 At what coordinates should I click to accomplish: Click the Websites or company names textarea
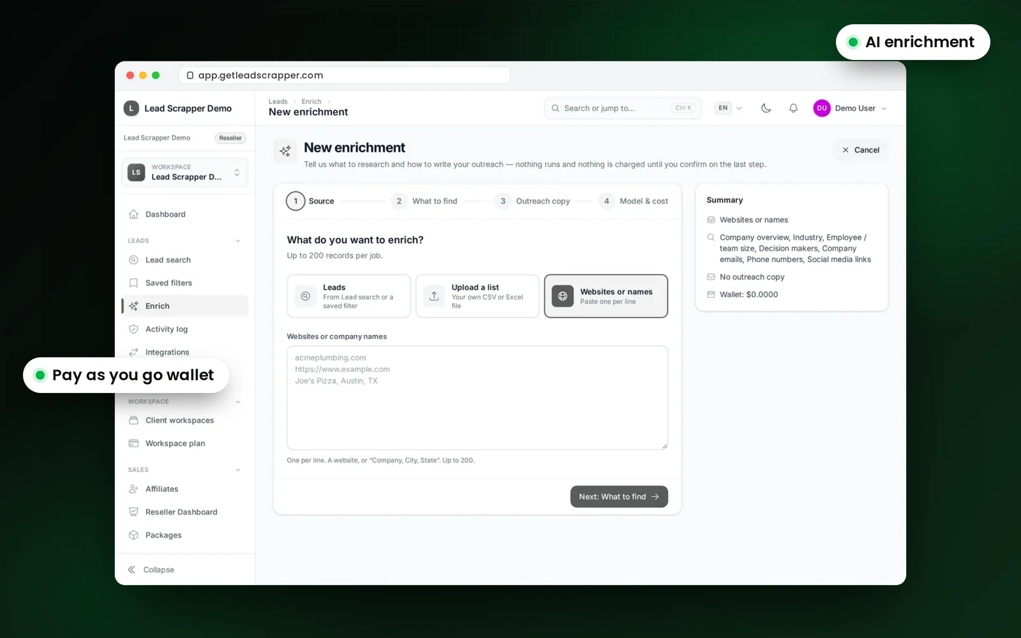click(x=477, y=398)
